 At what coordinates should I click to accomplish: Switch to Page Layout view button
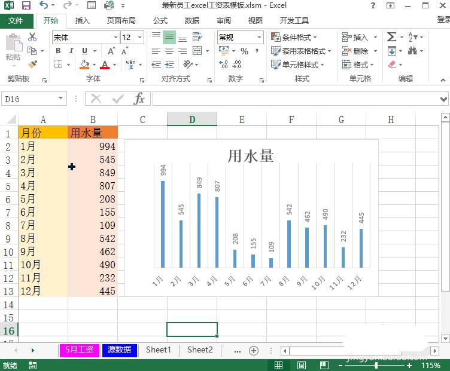[x=302, y=365]
